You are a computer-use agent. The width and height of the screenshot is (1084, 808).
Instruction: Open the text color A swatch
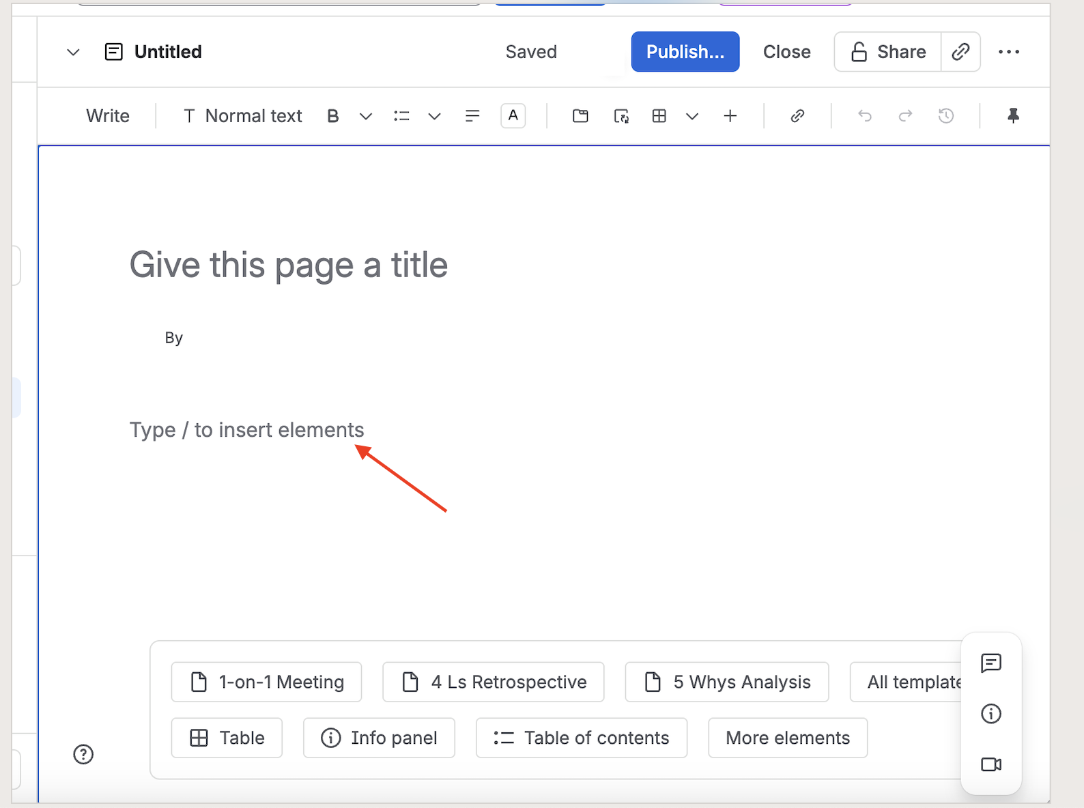(x=513, y=116)
